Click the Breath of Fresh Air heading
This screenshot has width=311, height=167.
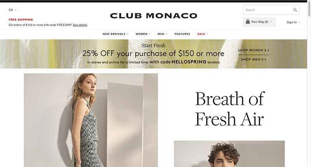click(229, 109)
